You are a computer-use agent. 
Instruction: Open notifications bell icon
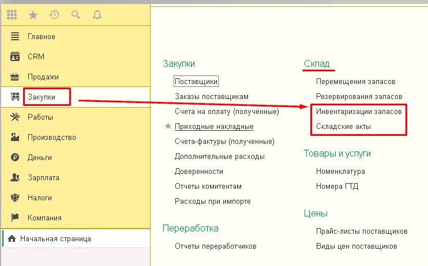97,14
